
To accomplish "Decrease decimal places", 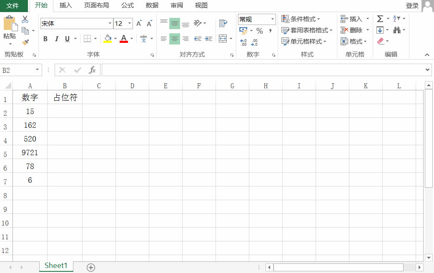I will click(254, 42).
